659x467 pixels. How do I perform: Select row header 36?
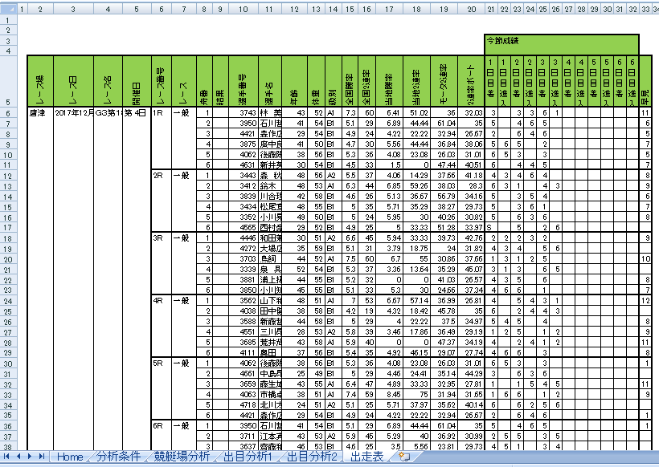point(8,426)
